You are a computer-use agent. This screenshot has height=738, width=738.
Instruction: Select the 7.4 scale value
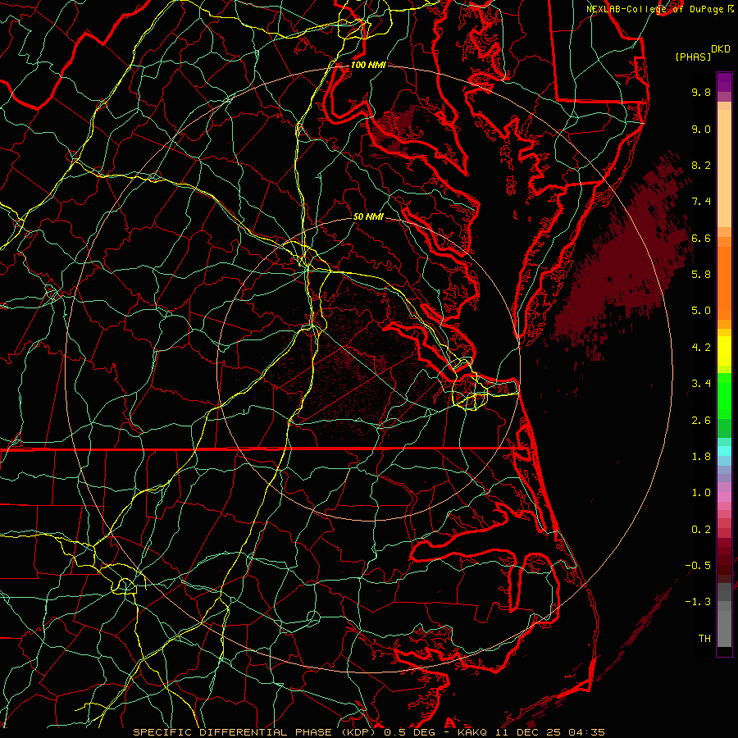click(701, 202)
